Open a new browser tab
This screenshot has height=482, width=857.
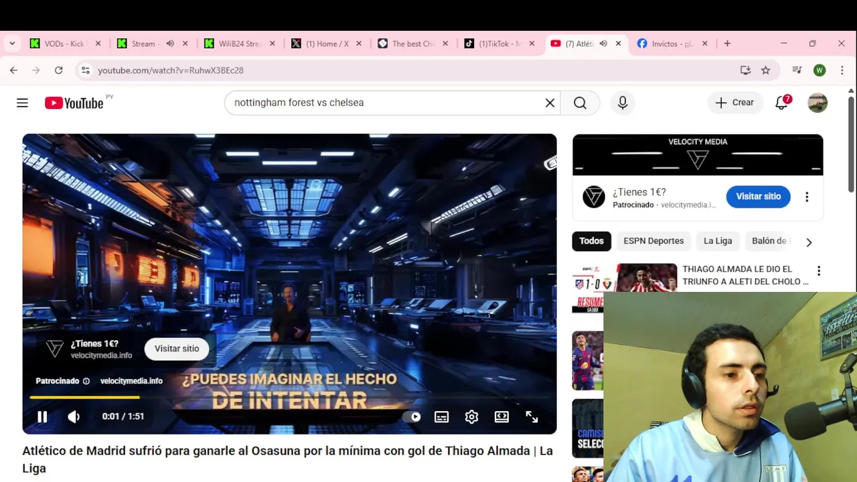click(x=727, y=44)
